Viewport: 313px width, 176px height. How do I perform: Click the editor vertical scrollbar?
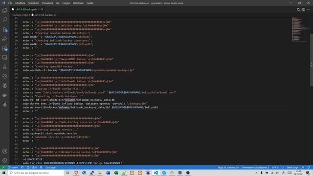coord(312,60)
